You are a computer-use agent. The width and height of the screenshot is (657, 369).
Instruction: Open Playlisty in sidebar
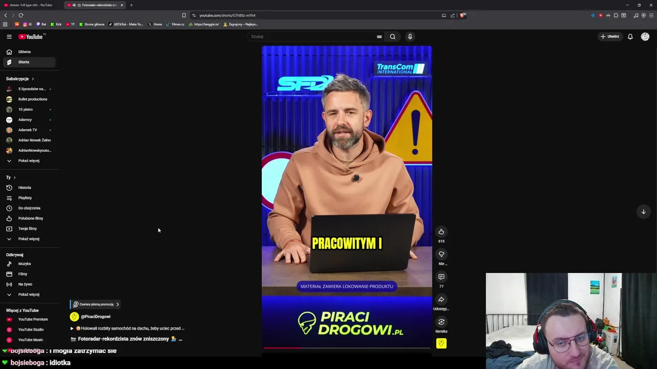click(29, 198)
